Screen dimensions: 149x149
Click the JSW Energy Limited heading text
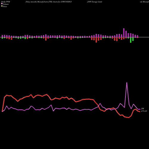point(94,2)
